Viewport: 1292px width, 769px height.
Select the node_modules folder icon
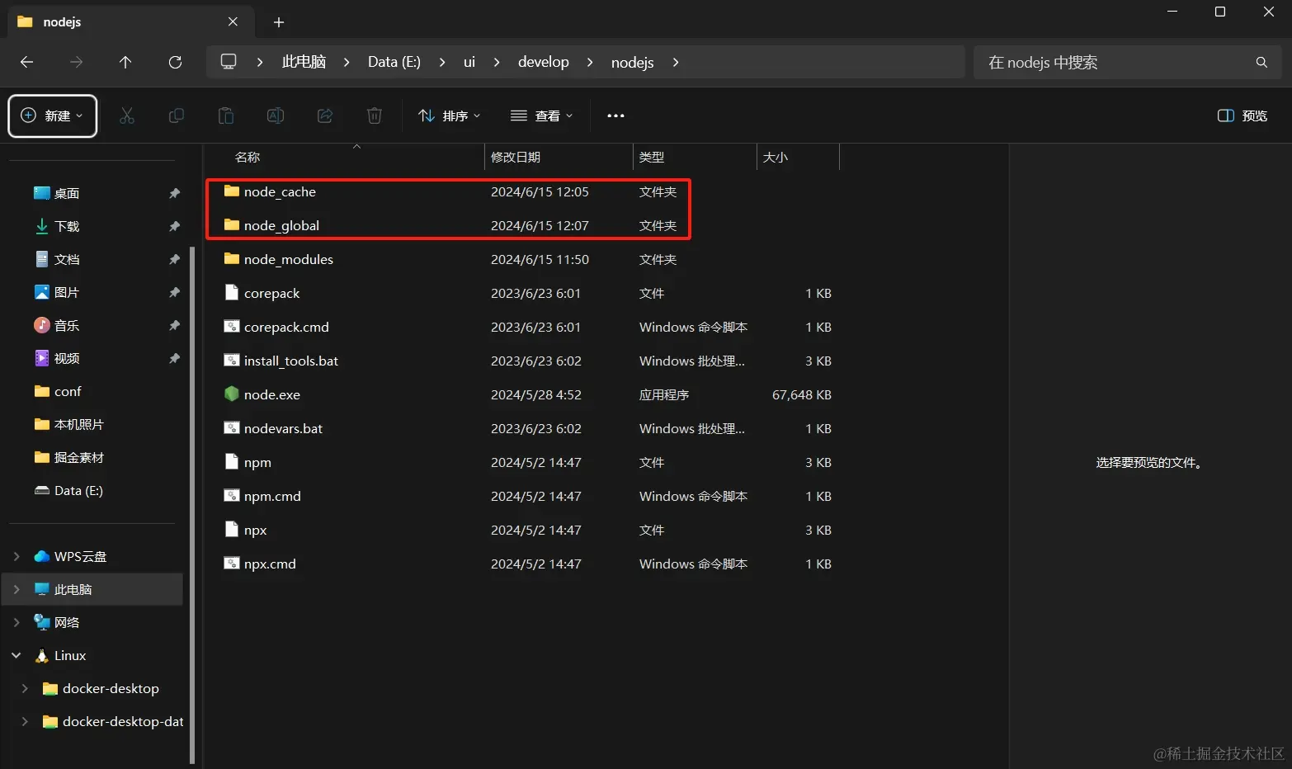point(232,259)
